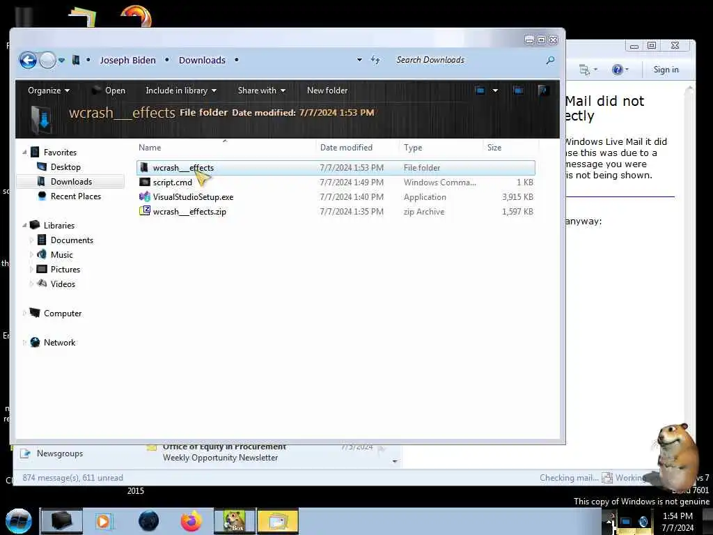Expand the Music library node
This screenshot has width=713, height=535.
point(31,255)
